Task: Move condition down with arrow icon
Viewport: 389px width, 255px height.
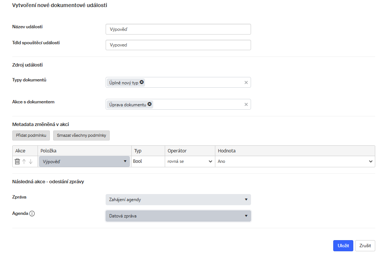Action: coord(31,162)
